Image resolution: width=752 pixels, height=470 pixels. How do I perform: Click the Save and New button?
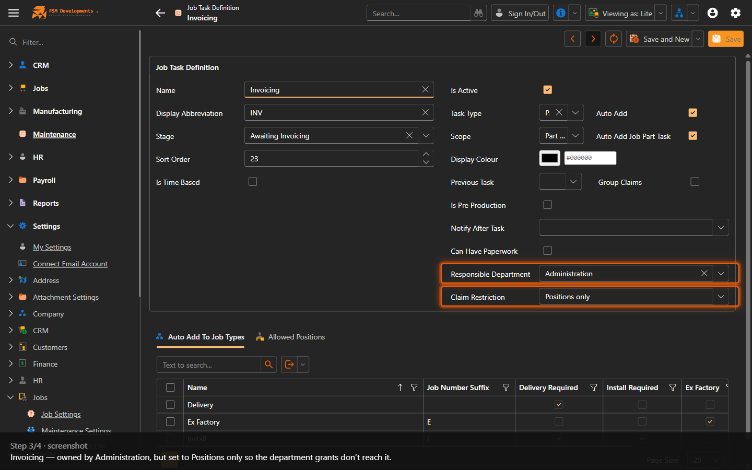pyautogui.click(x=659, y=39)
